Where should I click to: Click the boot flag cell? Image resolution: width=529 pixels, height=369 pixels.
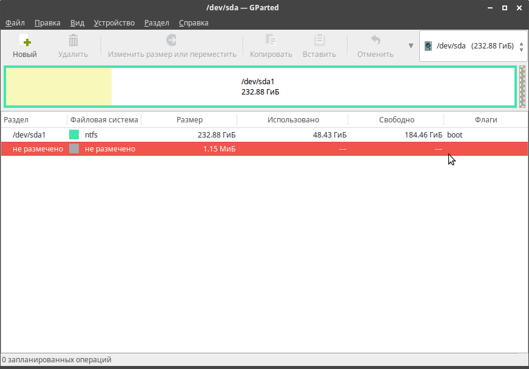click(x=455, y=135)
